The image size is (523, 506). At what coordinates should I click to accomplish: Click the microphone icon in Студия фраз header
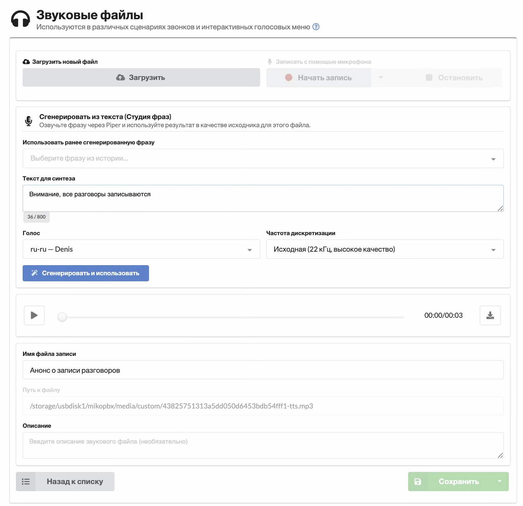click(x=29, y=121)
